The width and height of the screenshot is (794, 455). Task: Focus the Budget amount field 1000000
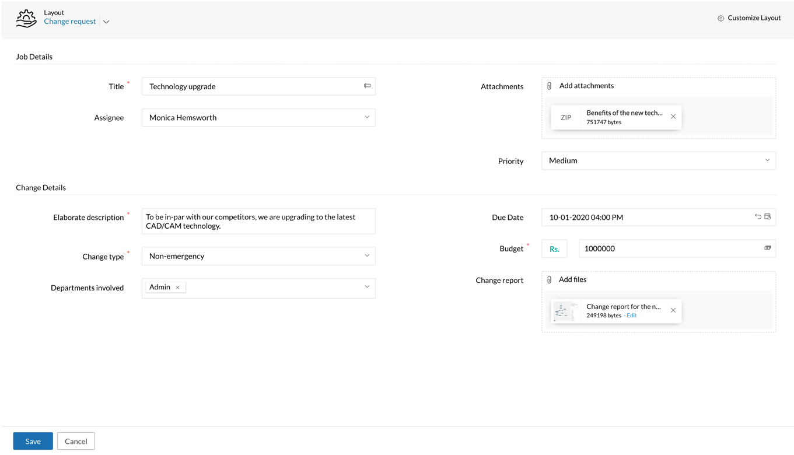pos(677,249)
